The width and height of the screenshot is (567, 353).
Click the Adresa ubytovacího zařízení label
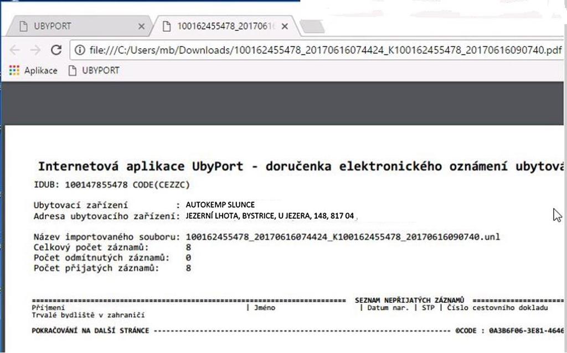click(x=107, y=217)
